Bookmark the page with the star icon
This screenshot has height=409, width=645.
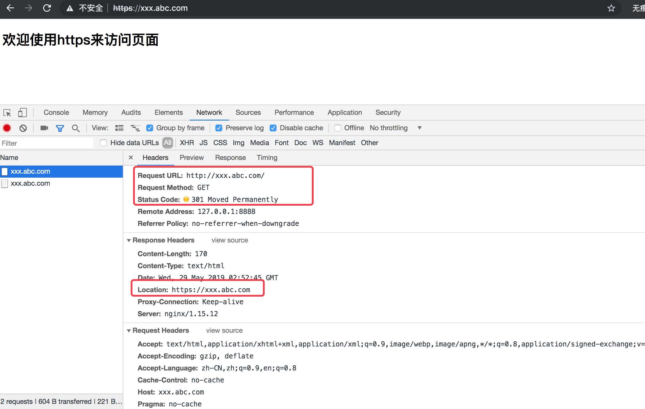(x=611, y=8)
